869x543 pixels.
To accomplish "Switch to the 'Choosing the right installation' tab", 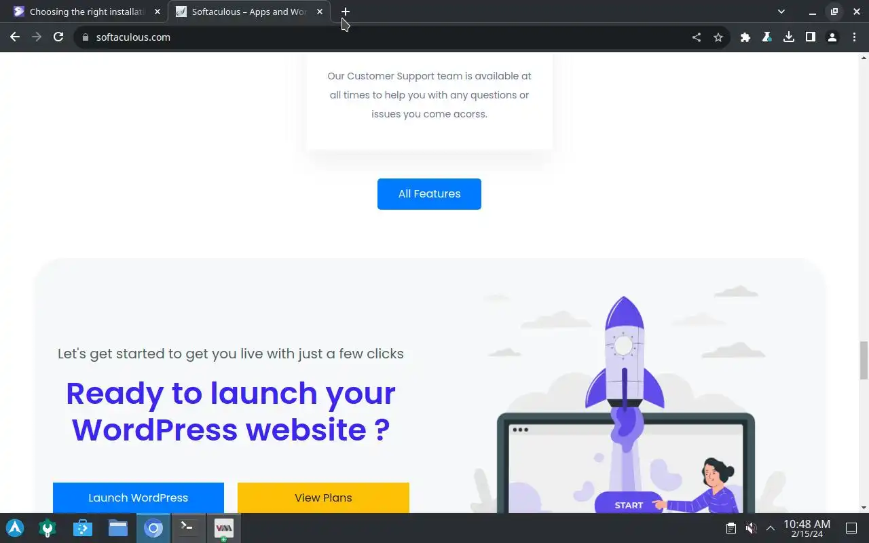I will (x=87, y=12).
